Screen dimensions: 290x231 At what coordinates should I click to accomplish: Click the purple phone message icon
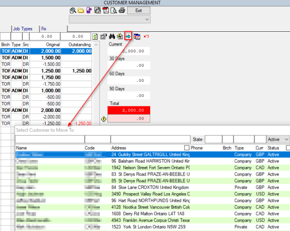point(89,10)
